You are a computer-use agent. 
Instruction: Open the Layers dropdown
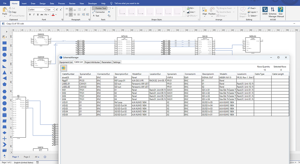pos(252,12)
